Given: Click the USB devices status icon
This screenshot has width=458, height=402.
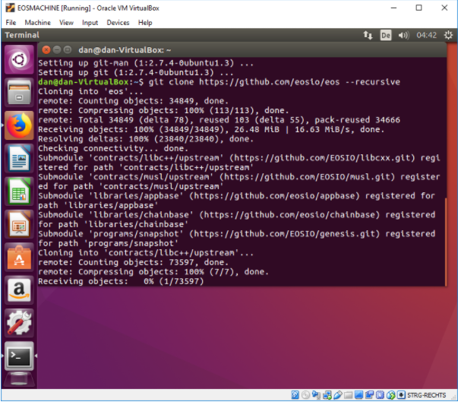Looking at the screenshot, I should (x=338, y=395).
